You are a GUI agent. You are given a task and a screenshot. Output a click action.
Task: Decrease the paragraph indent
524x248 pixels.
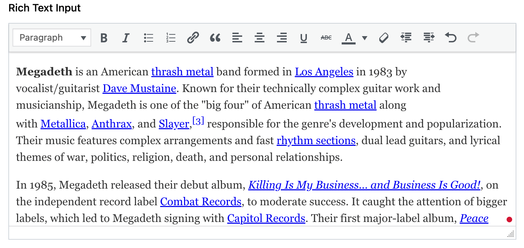[406, 38]
